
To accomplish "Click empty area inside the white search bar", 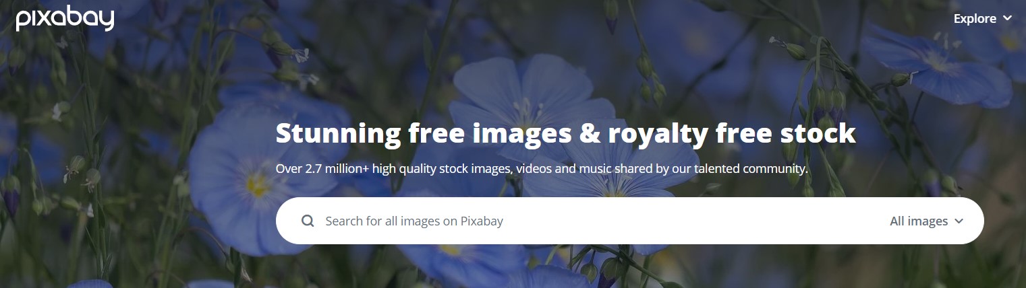I will (x=695, y=221).
